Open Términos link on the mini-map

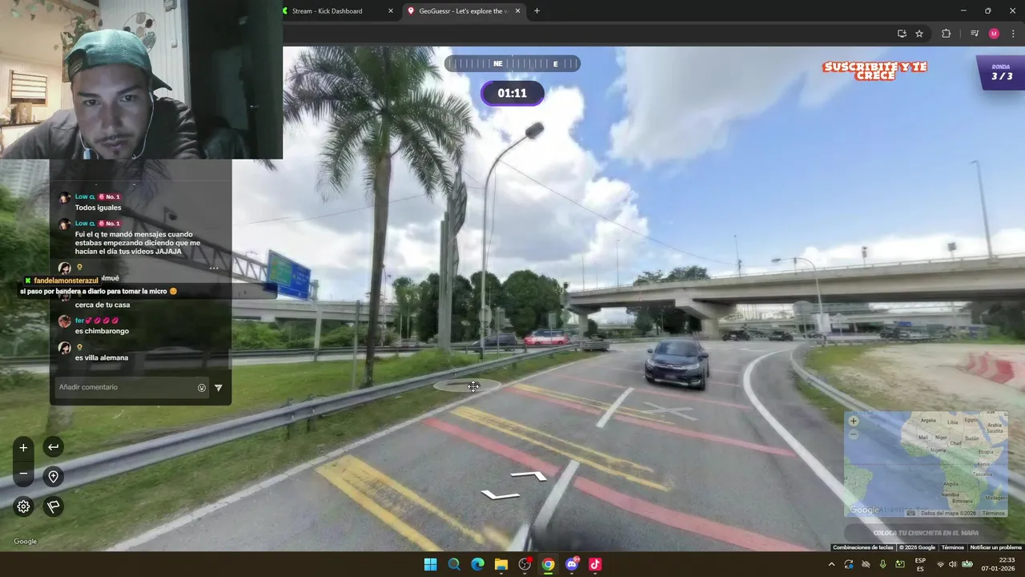pos(993,513)
